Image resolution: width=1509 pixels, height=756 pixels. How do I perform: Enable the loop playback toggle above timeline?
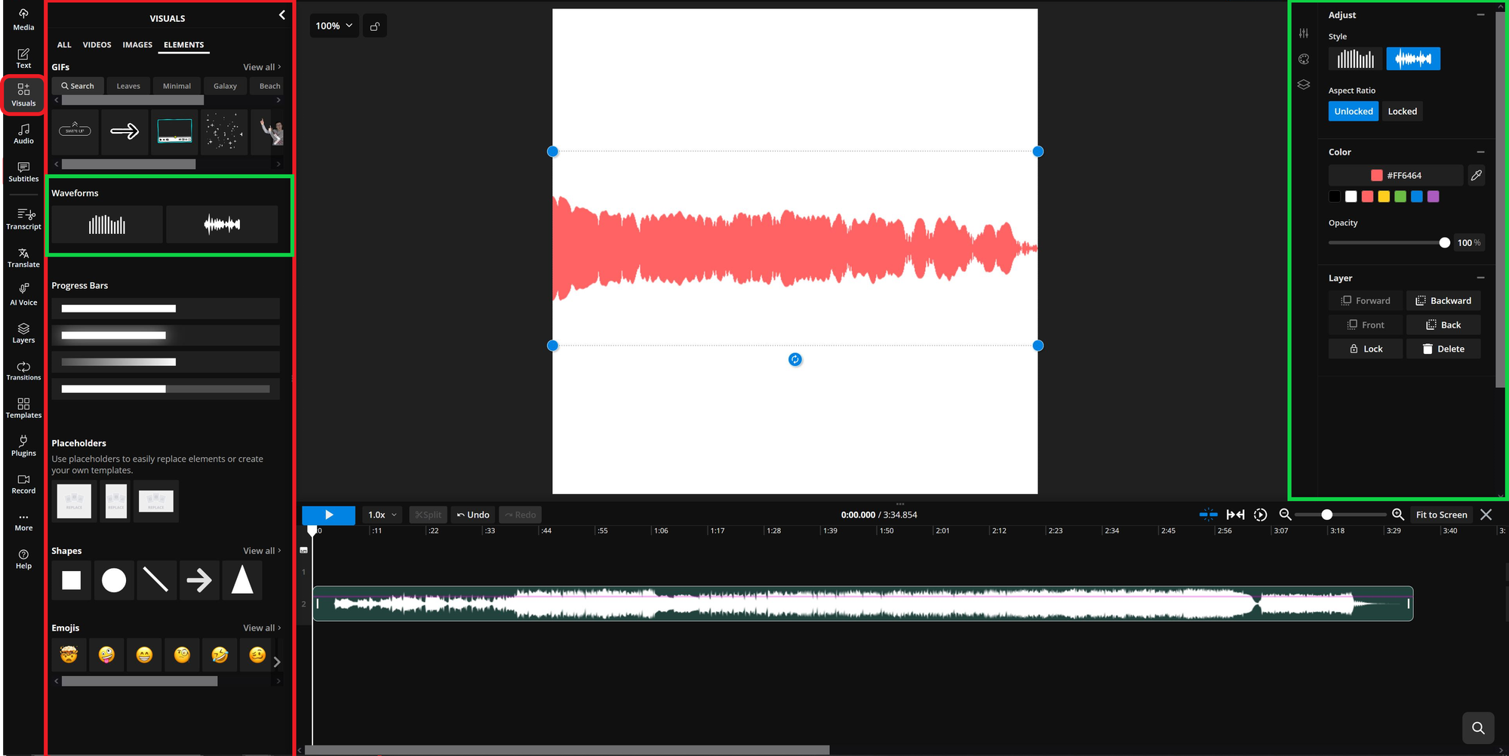pos(1260,515)
